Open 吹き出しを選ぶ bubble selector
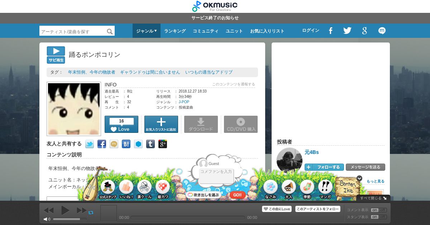 (x=203, y=195)
